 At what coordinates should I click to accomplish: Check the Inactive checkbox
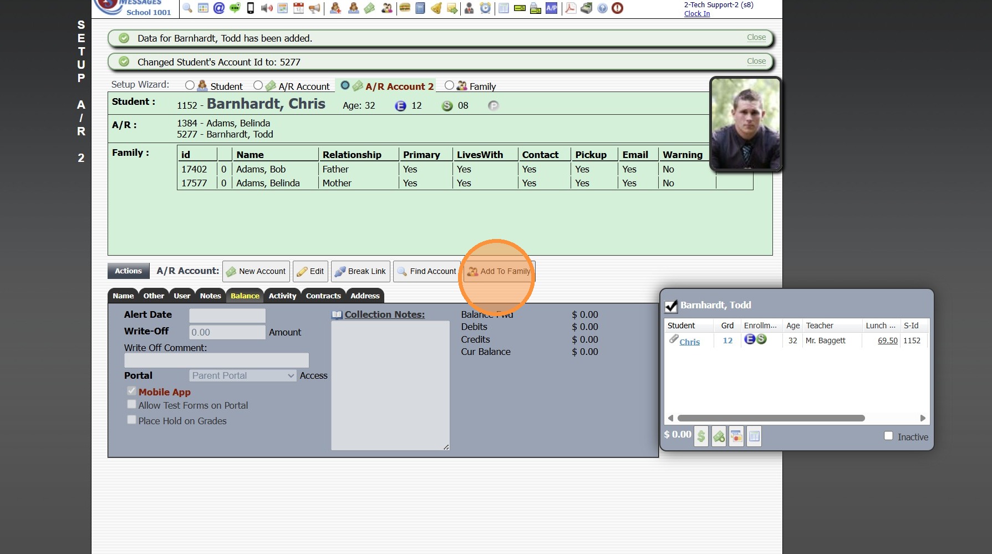888,436
